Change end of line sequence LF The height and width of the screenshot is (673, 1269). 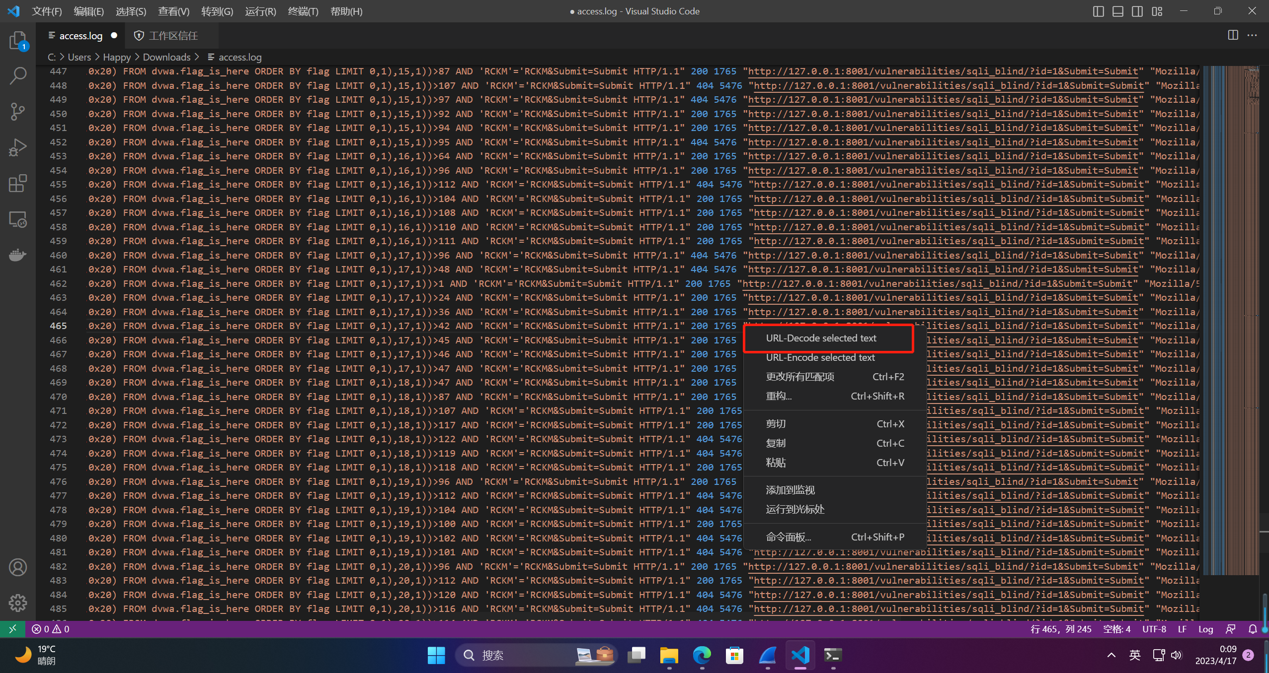(1182, 629)
